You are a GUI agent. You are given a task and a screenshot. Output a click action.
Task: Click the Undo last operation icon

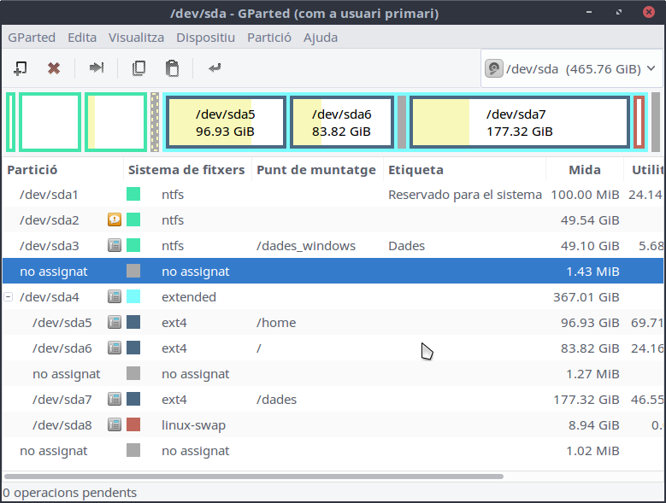215,68
